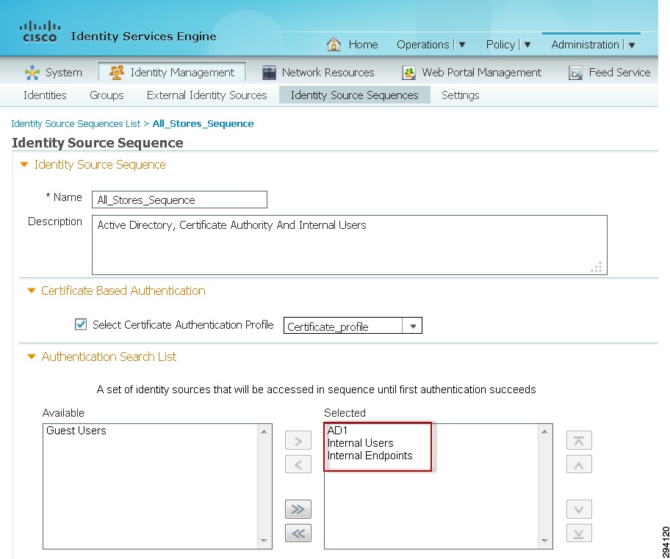Move selected source down one position

pyautogui.click(x=579, y=509)
